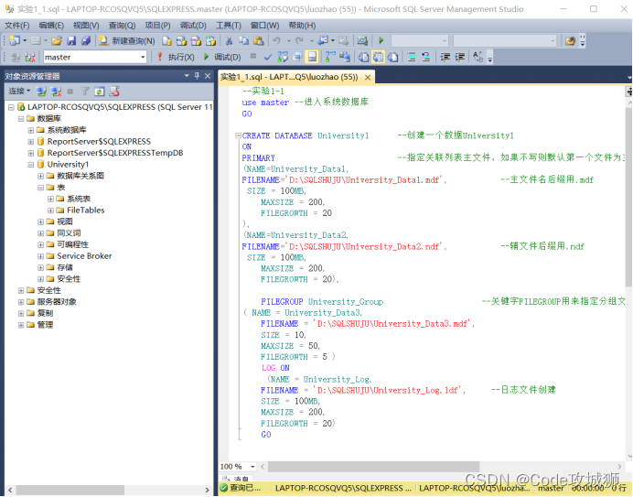633x497 pixels.
Task: Open Object Explorer window position dropdown
Action: (187, 76)
